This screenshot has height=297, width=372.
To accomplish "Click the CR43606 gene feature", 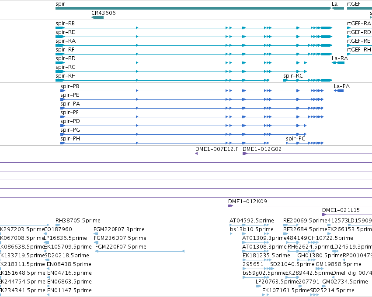I will pos(97,17).
